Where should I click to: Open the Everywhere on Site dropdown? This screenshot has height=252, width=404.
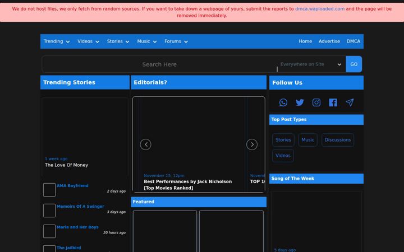coord(311,64)
